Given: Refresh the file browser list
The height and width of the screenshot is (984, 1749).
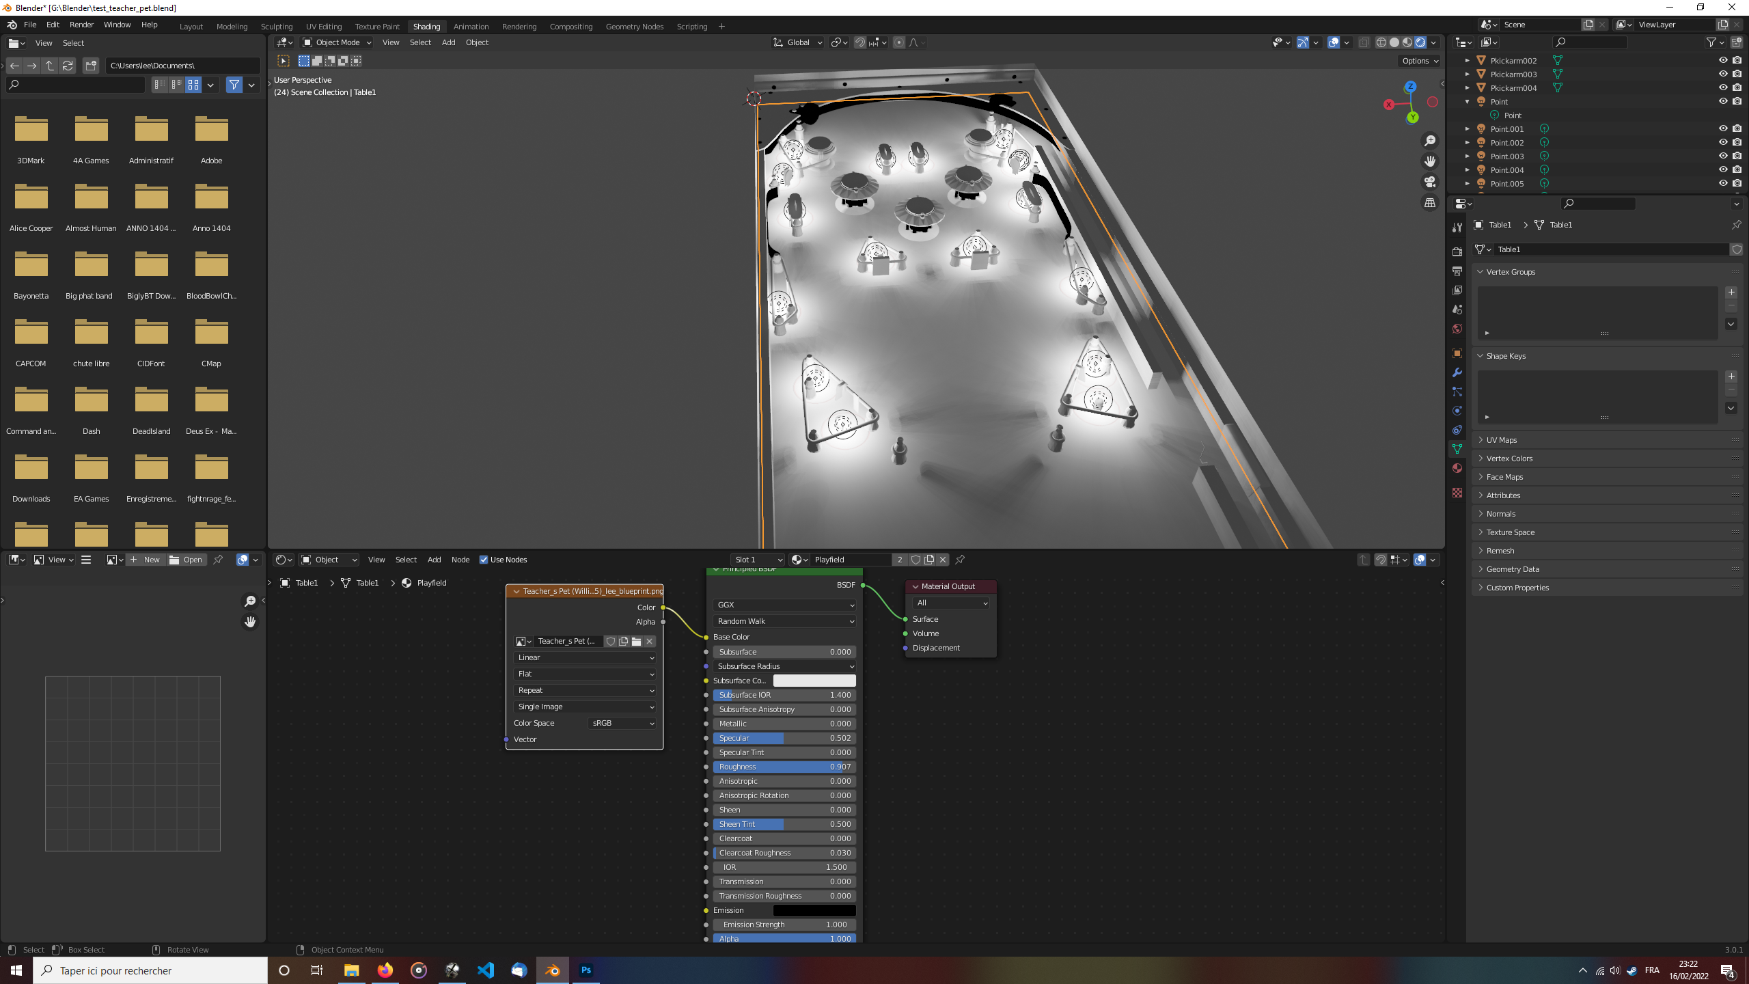Looking at the screenshot, I should coord(68,66).
